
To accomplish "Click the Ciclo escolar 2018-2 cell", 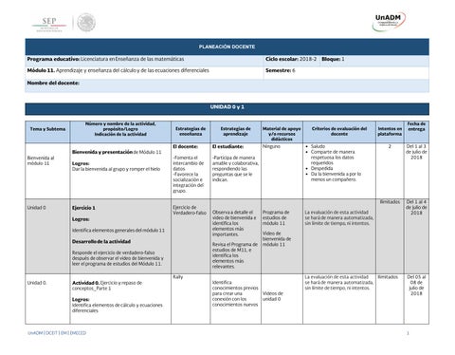I will point(291,59).
